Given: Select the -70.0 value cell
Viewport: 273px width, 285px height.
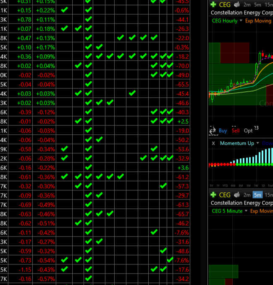Looking at the screenshot, I should (x=182, y=66).
